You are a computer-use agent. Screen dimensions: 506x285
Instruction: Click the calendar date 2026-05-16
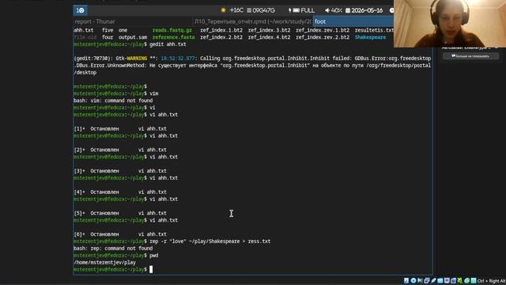tap(364, 10)
